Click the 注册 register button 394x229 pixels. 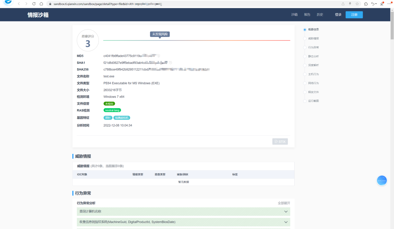click(x=354, y=15)
